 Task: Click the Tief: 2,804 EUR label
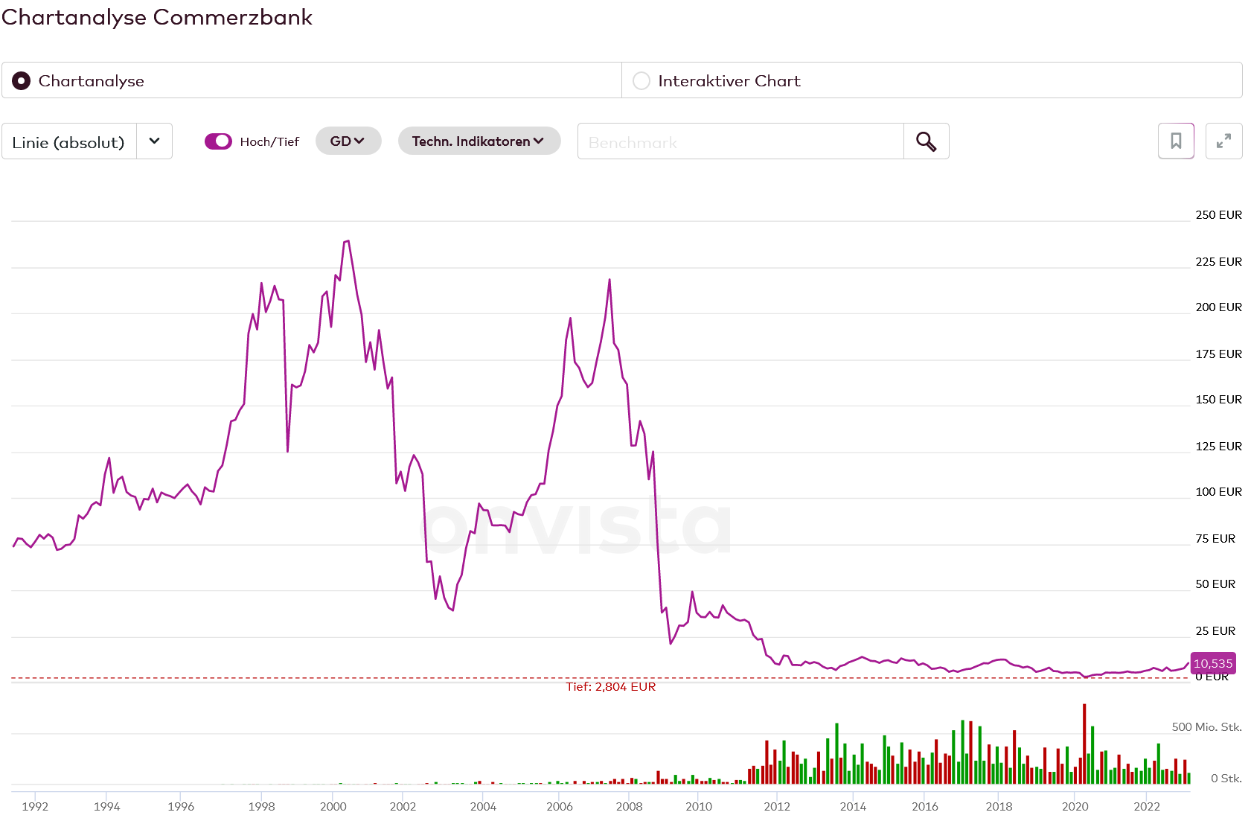coord(610,686)
